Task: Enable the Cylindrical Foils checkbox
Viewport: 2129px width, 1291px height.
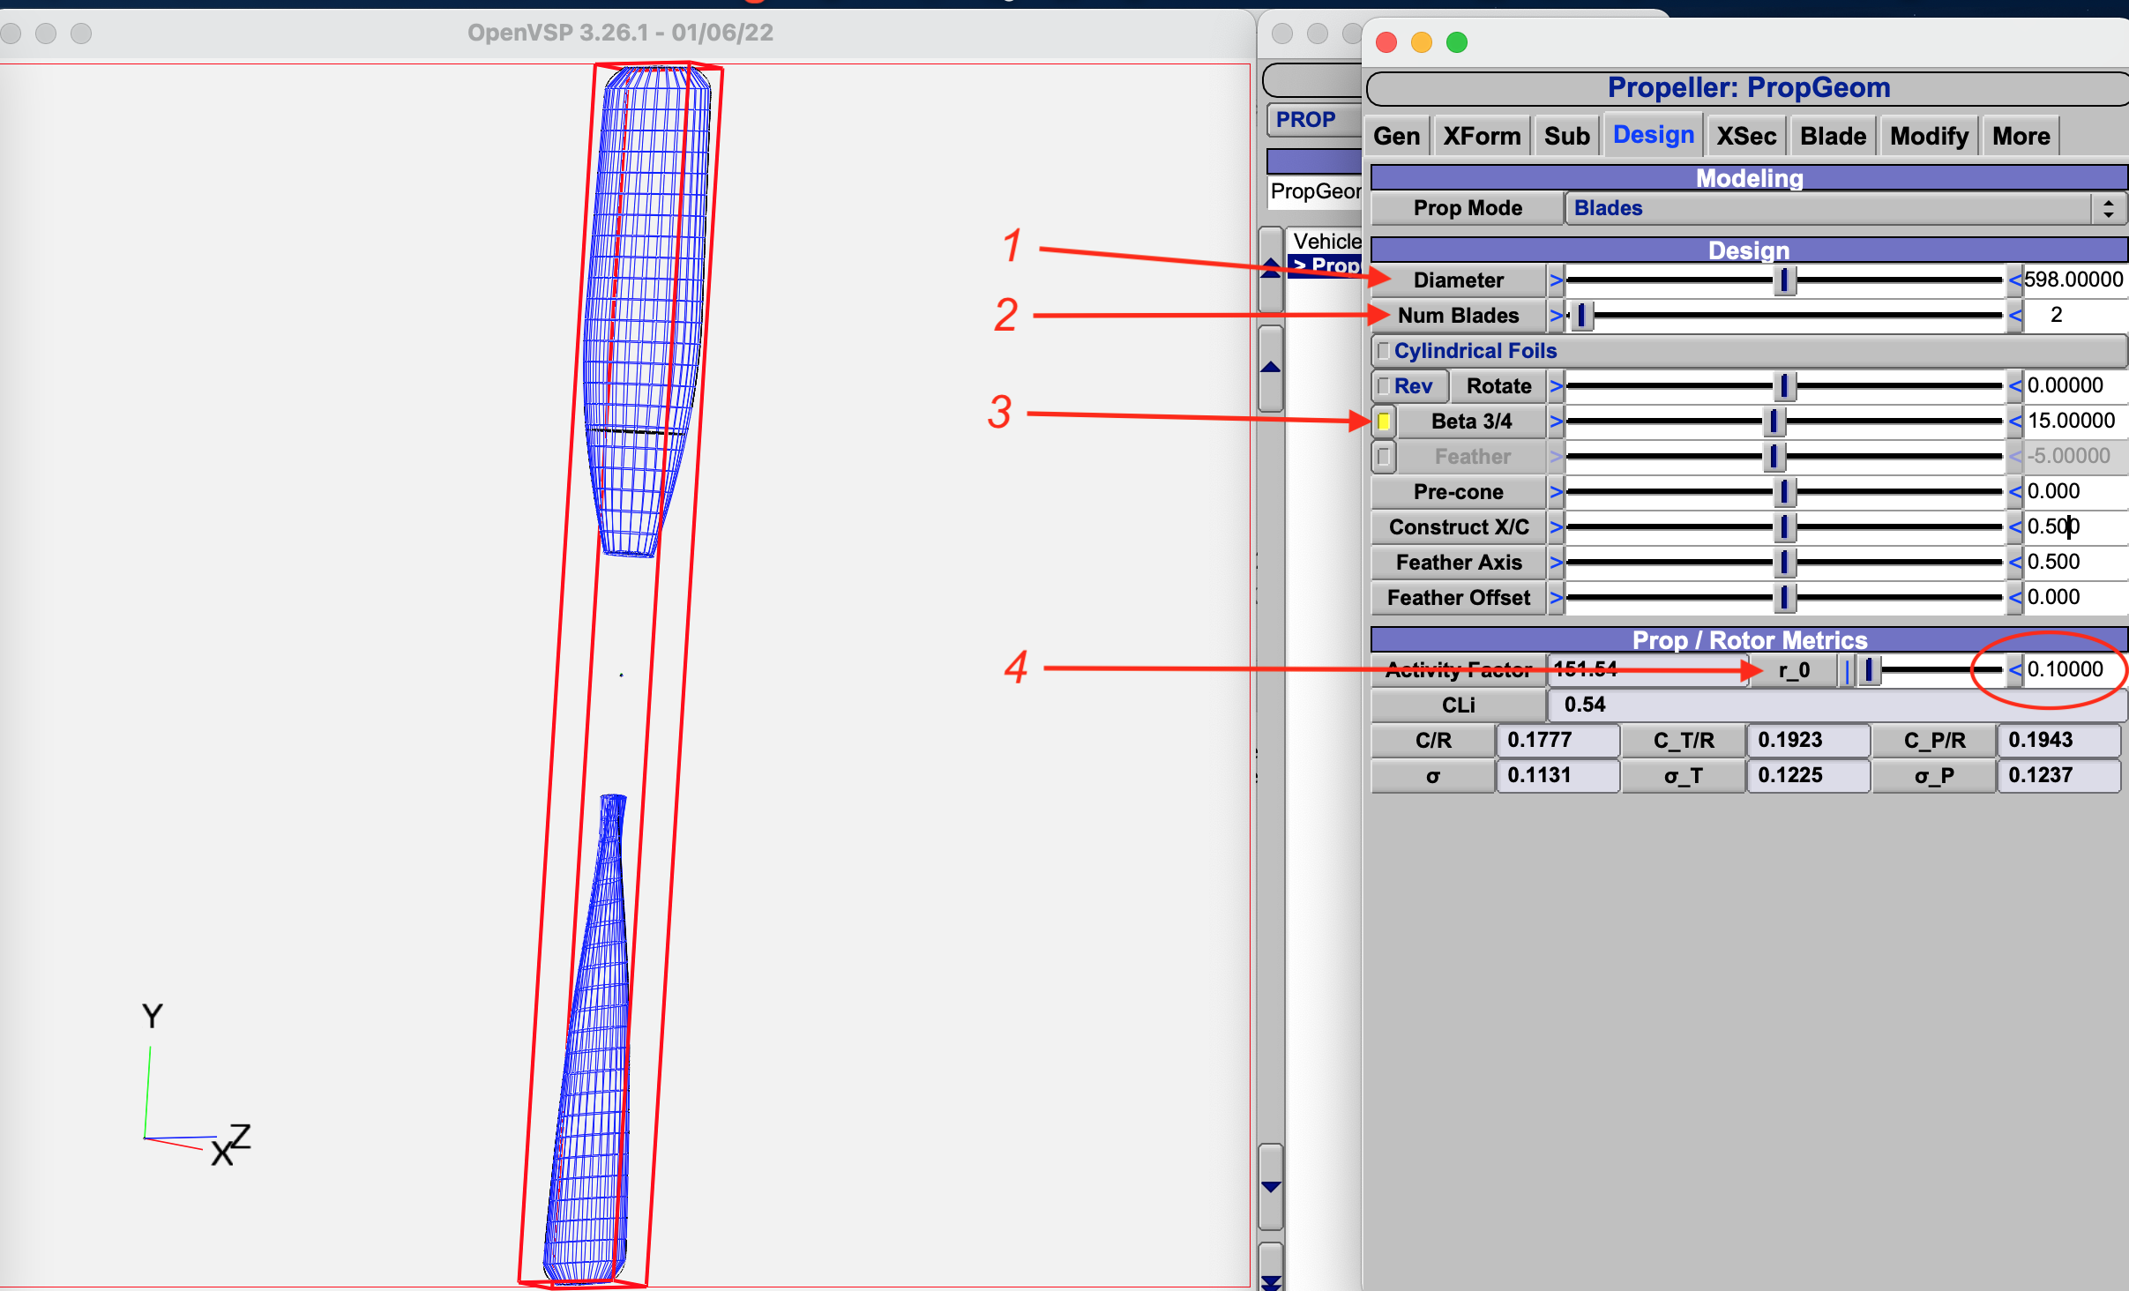Action: pos(1384,351)
